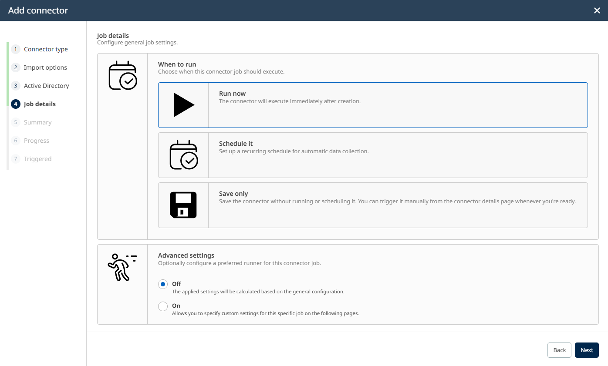Image resolution: width=608 pixels, height=366 pixels.
Task: Choose the Run now option title
Action: (232, 94)
